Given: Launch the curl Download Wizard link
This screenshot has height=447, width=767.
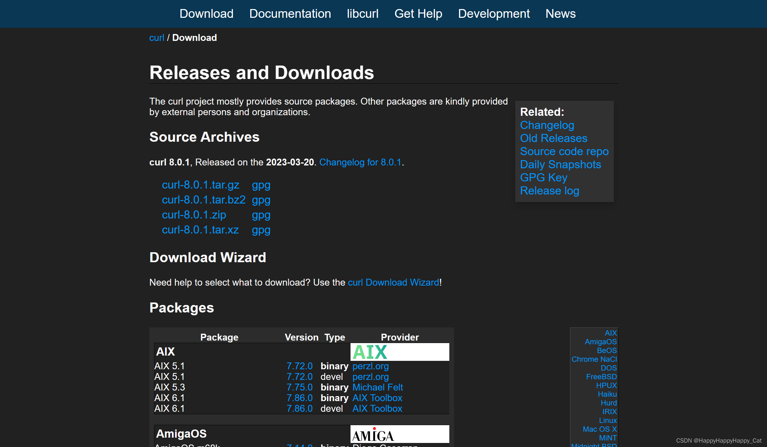Looking at the screenshot, I should pos(393,282).
